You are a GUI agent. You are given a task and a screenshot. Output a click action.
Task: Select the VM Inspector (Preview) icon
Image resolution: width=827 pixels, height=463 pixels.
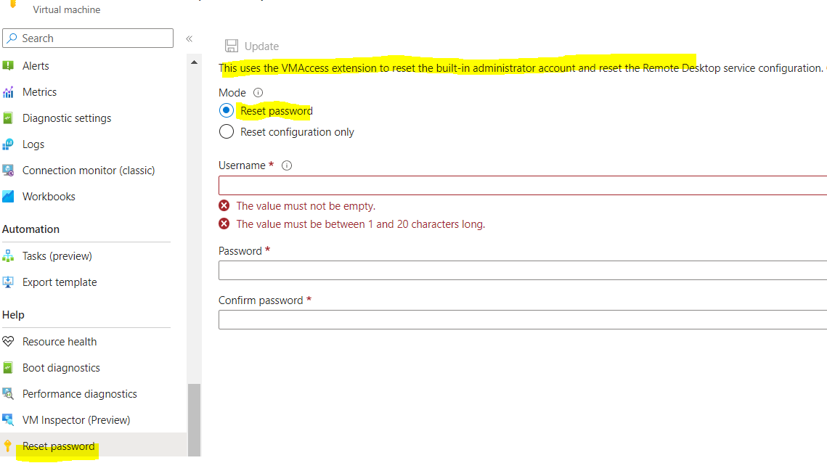[9, 419]
